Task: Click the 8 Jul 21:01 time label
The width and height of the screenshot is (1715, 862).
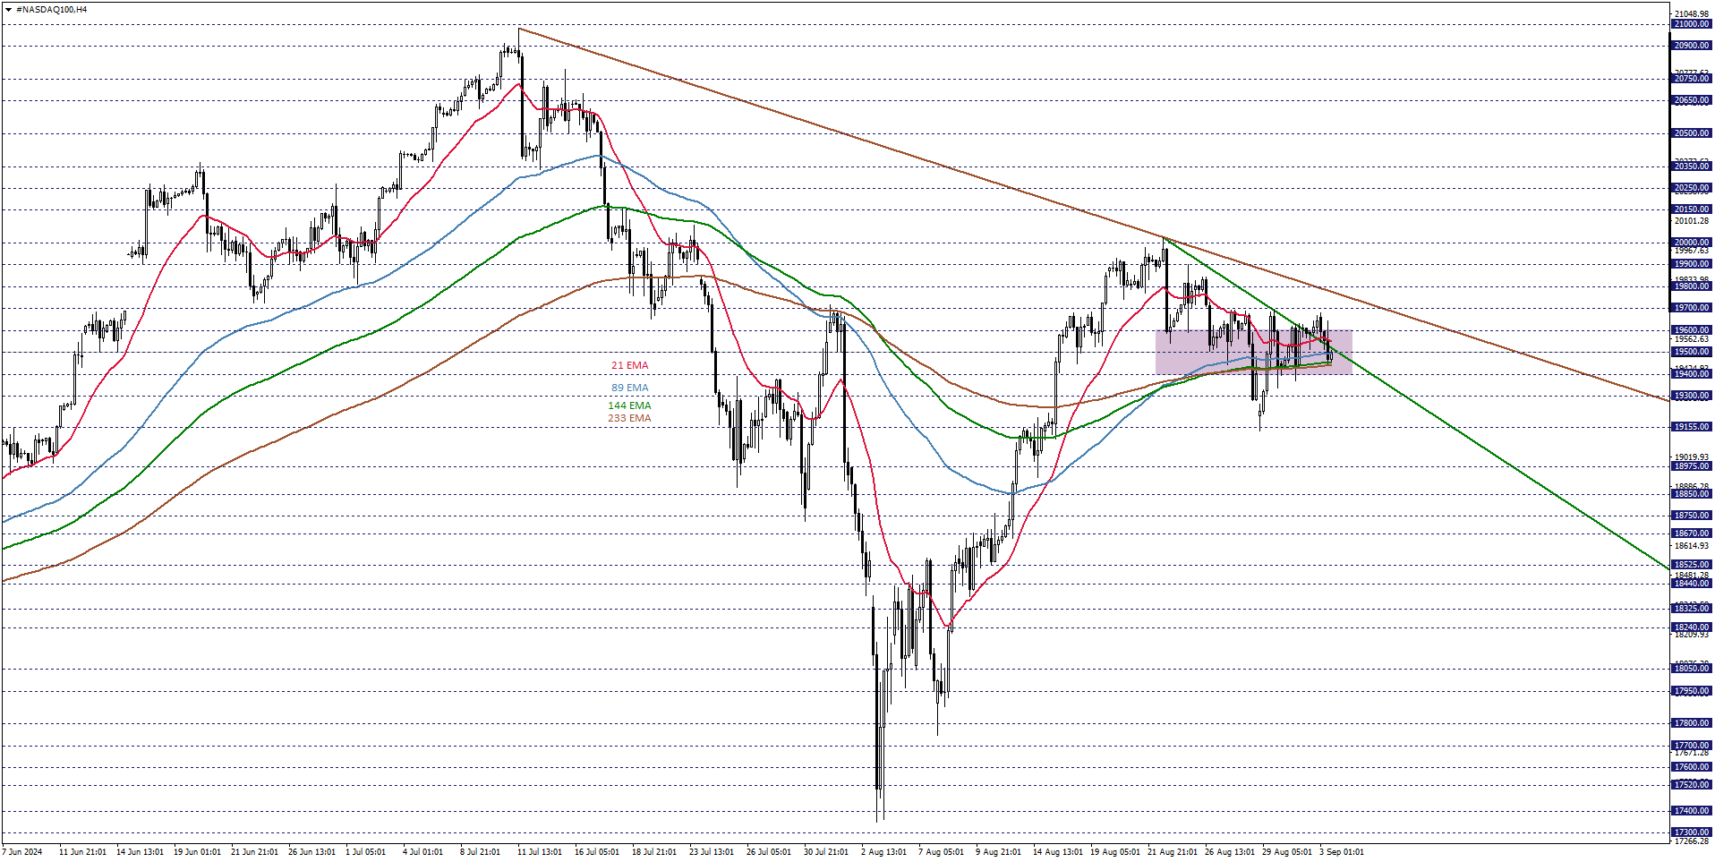Action: click(480, 852)
